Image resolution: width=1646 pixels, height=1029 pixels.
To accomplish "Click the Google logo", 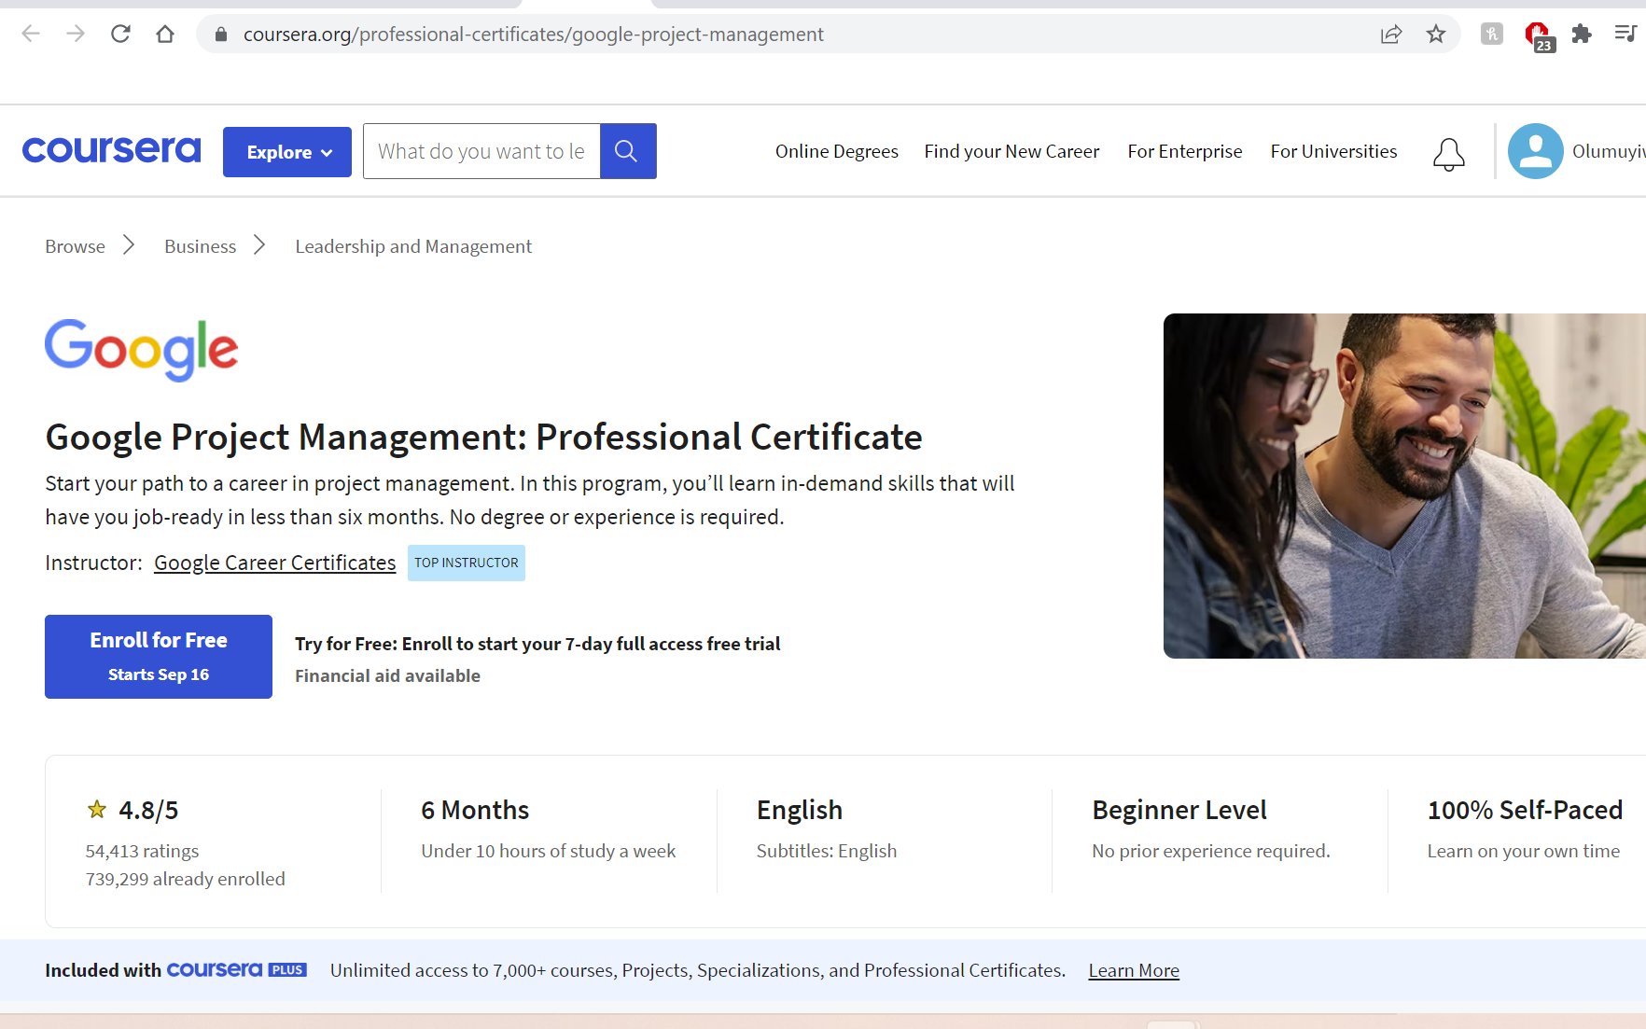I will 142,350.
